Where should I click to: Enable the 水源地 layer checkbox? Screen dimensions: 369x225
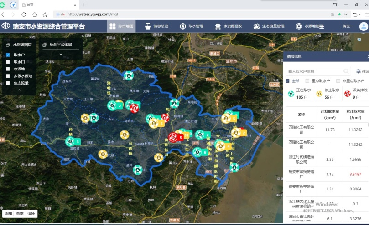(x=8, y=69)
